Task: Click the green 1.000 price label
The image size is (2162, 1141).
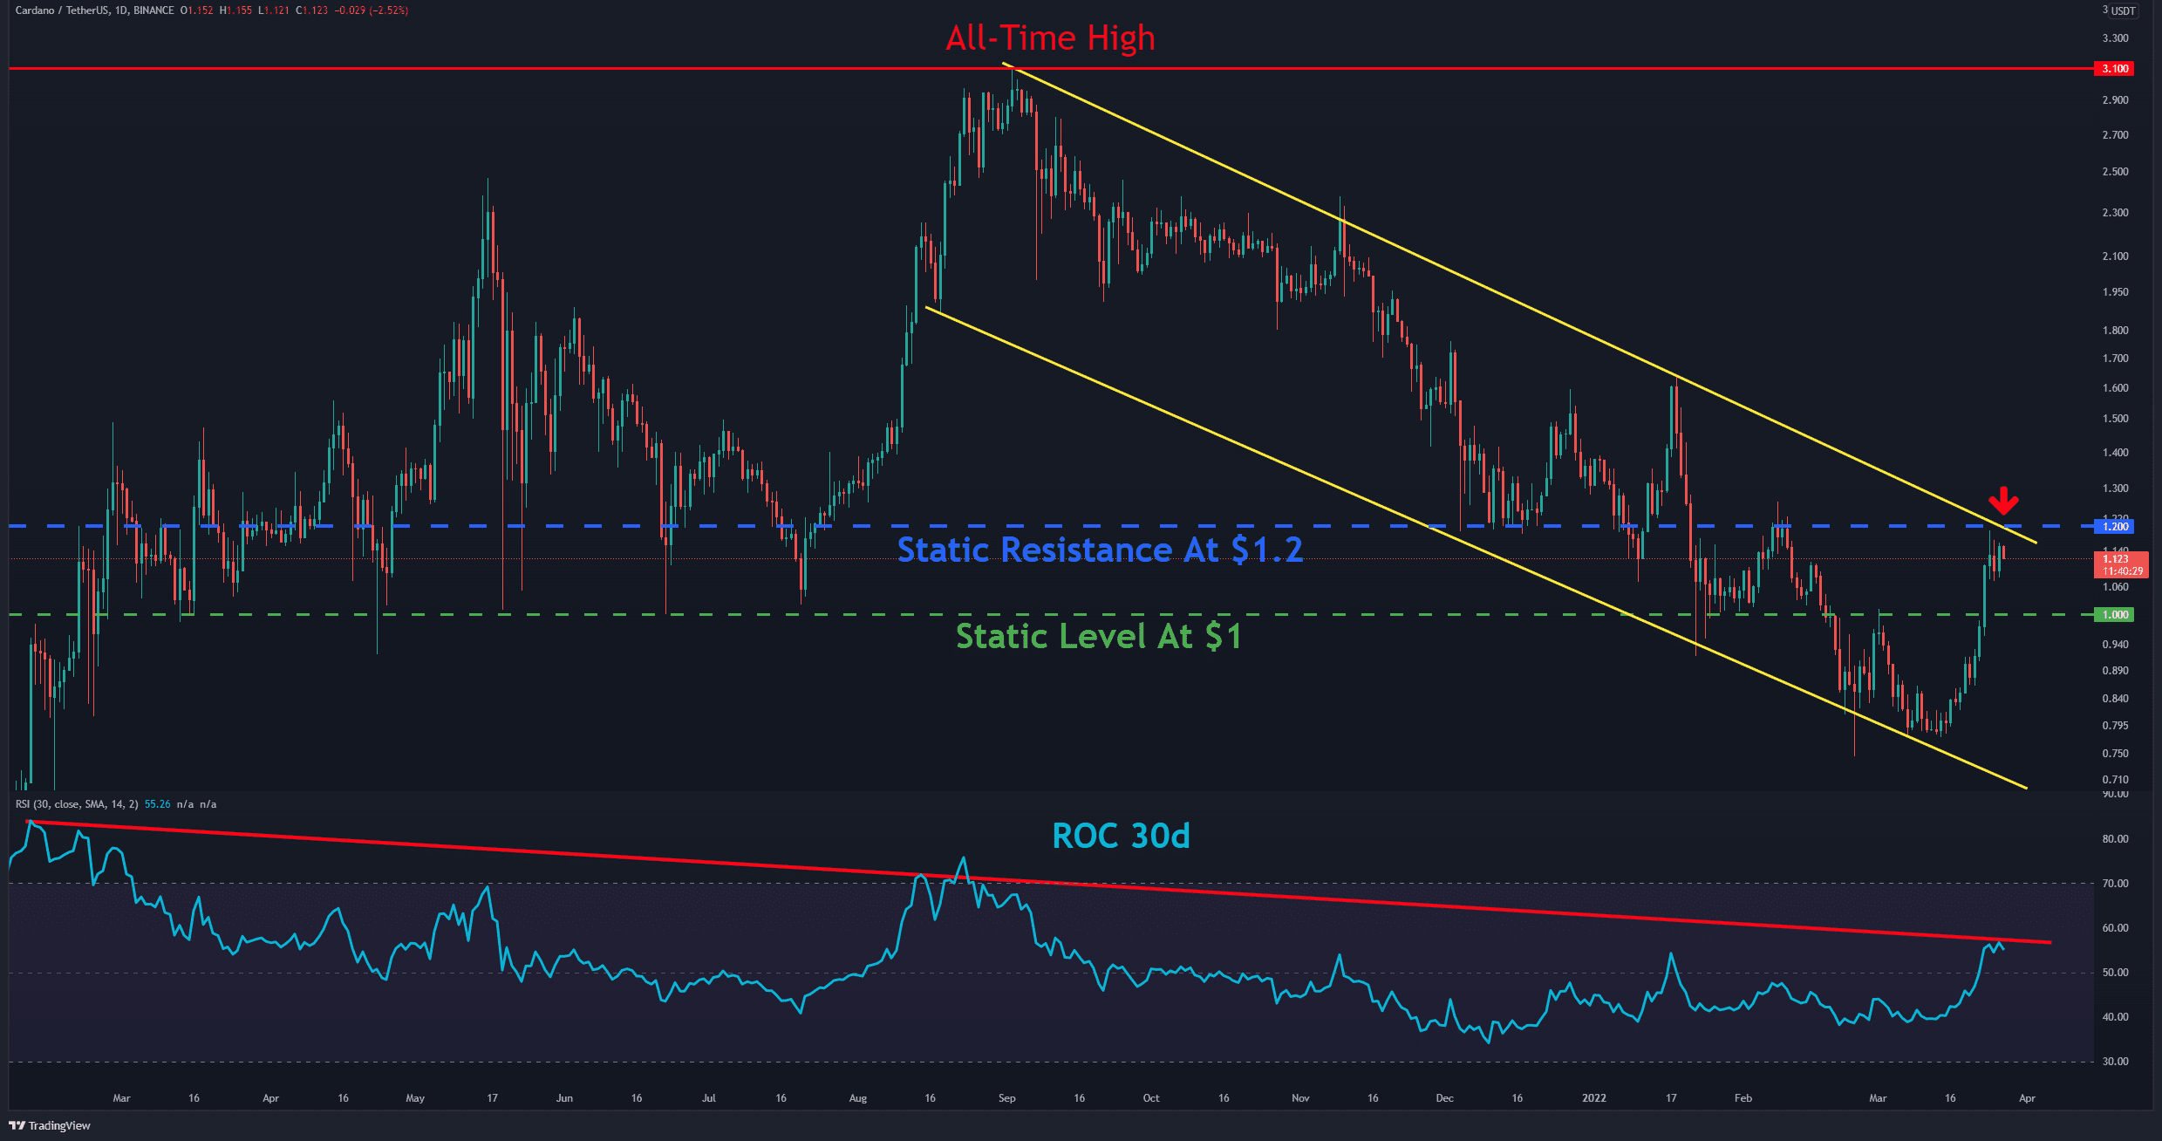Action: pyautogui.click(x=2114, y=615)
